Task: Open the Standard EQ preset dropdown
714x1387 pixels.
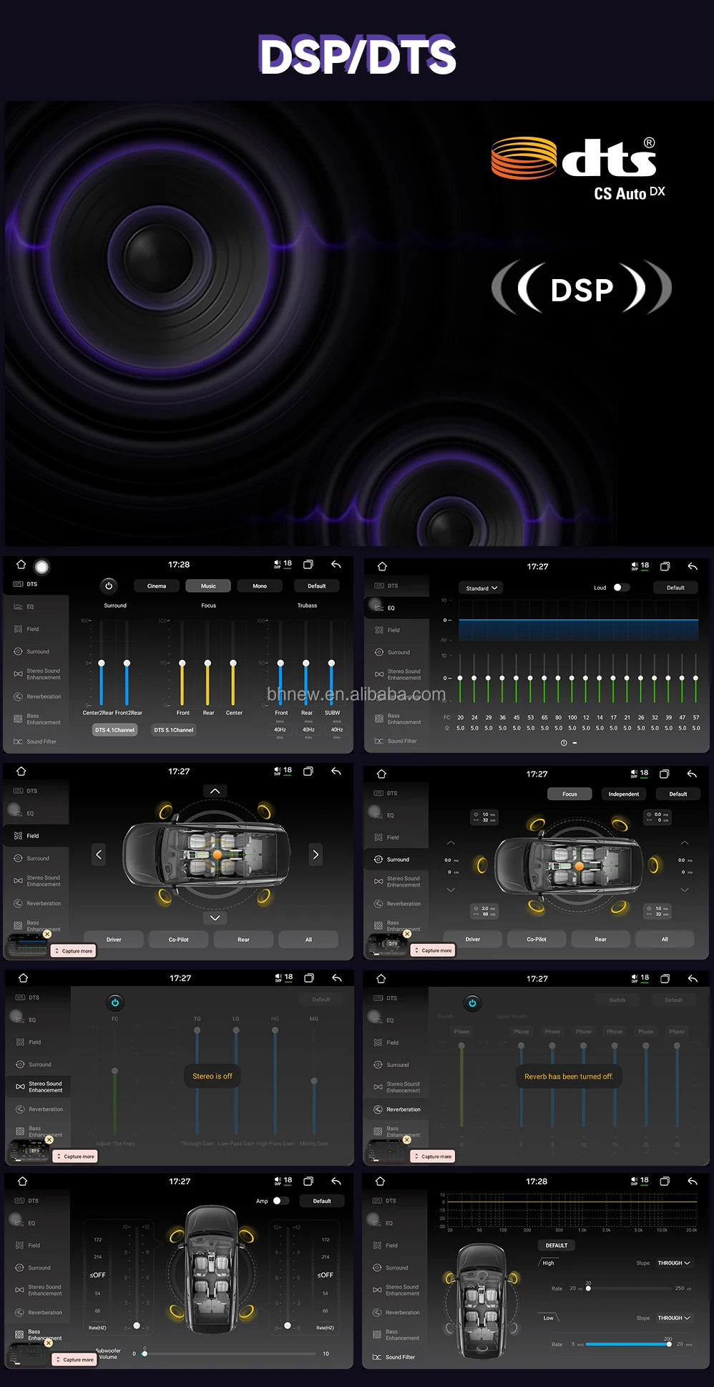Action: (481, 588)
